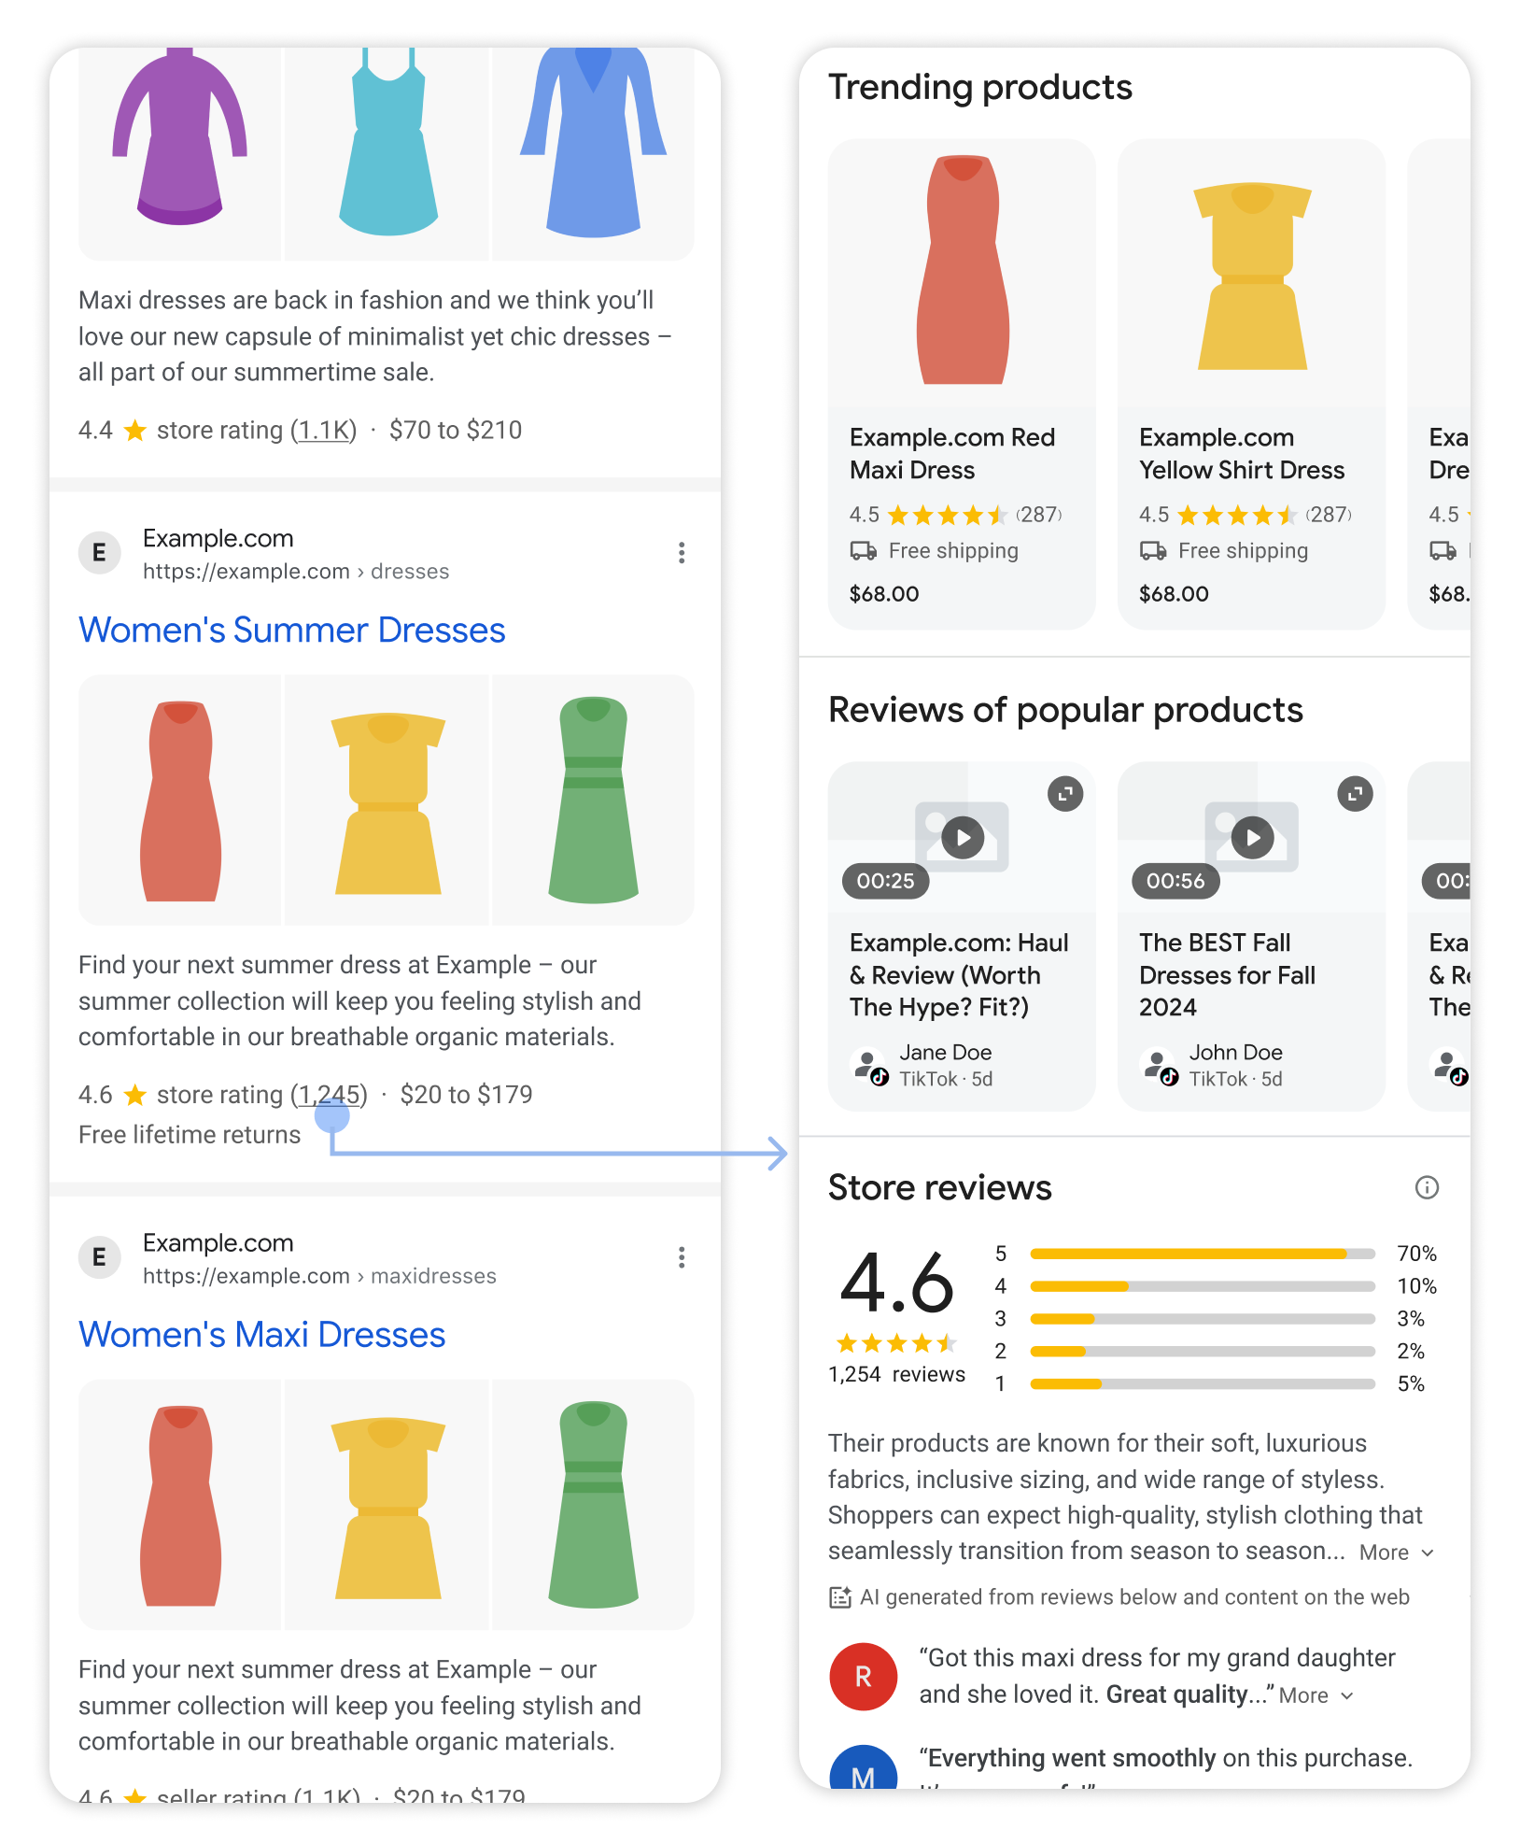Image resolution: width=1520 pixels, height=1843 pixels.
Task: Click the 5-star rating bar
Action: (x=1200, y=1254)
